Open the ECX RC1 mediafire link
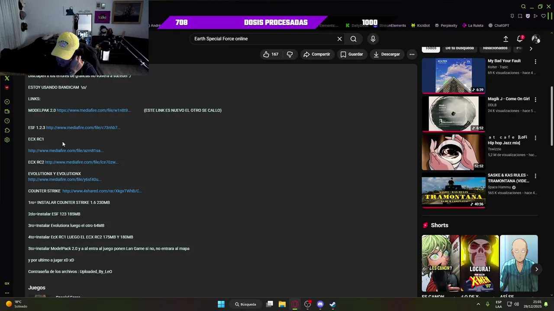Viewport: 554px width, 311px height. pos(66,151)
